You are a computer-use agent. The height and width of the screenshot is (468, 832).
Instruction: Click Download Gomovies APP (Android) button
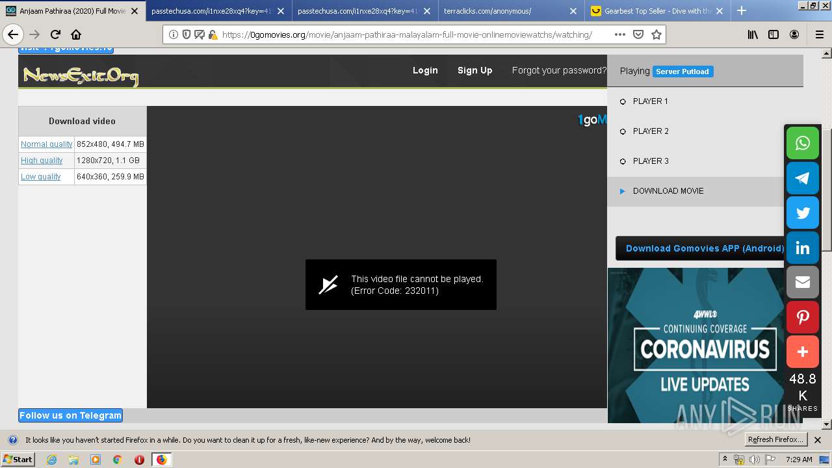pyautogui.click(x=704, y=248)
